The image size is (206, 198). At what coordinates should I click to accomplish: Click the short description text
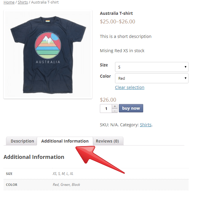(126, 36)
